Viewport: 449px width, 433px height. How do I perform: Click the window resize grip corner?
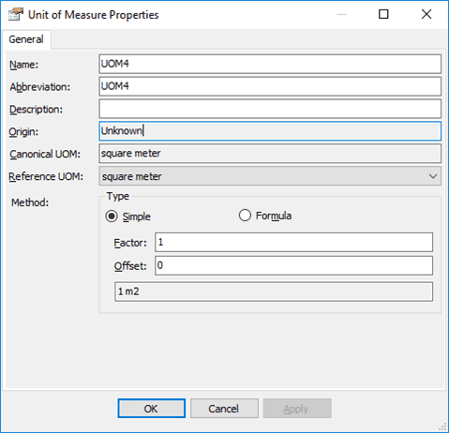point(442,426)
